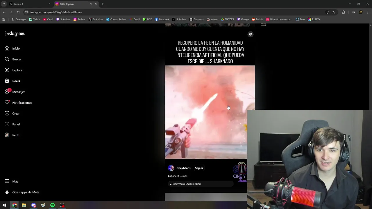
Task: Open cineytvfans profile picture on reel
Action: click(171, 168)
